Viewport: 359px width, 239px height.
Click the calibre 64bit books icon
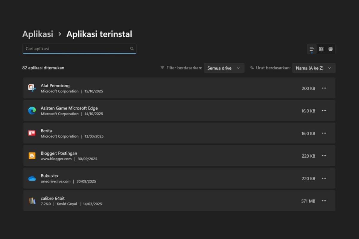click(32, 201)
